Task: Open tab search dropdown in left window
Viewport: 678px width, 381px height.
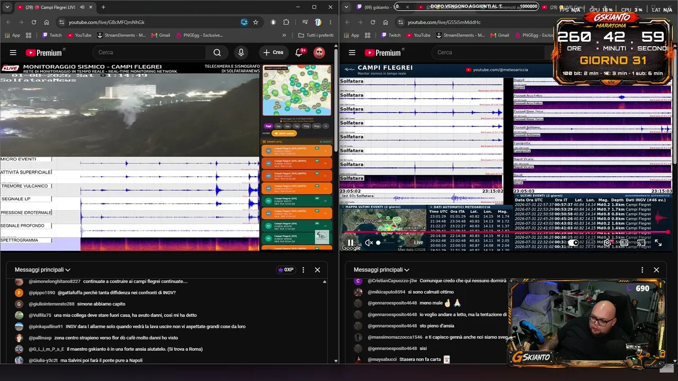Action: 7,7
